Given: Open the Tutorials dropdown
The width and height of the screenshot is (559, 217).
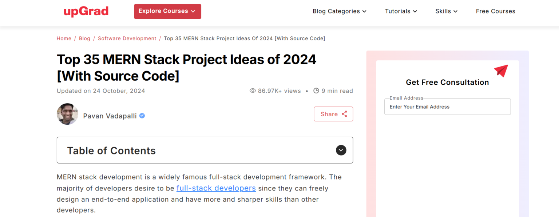Looking at the screenshot, I should (x=401, y=11).
